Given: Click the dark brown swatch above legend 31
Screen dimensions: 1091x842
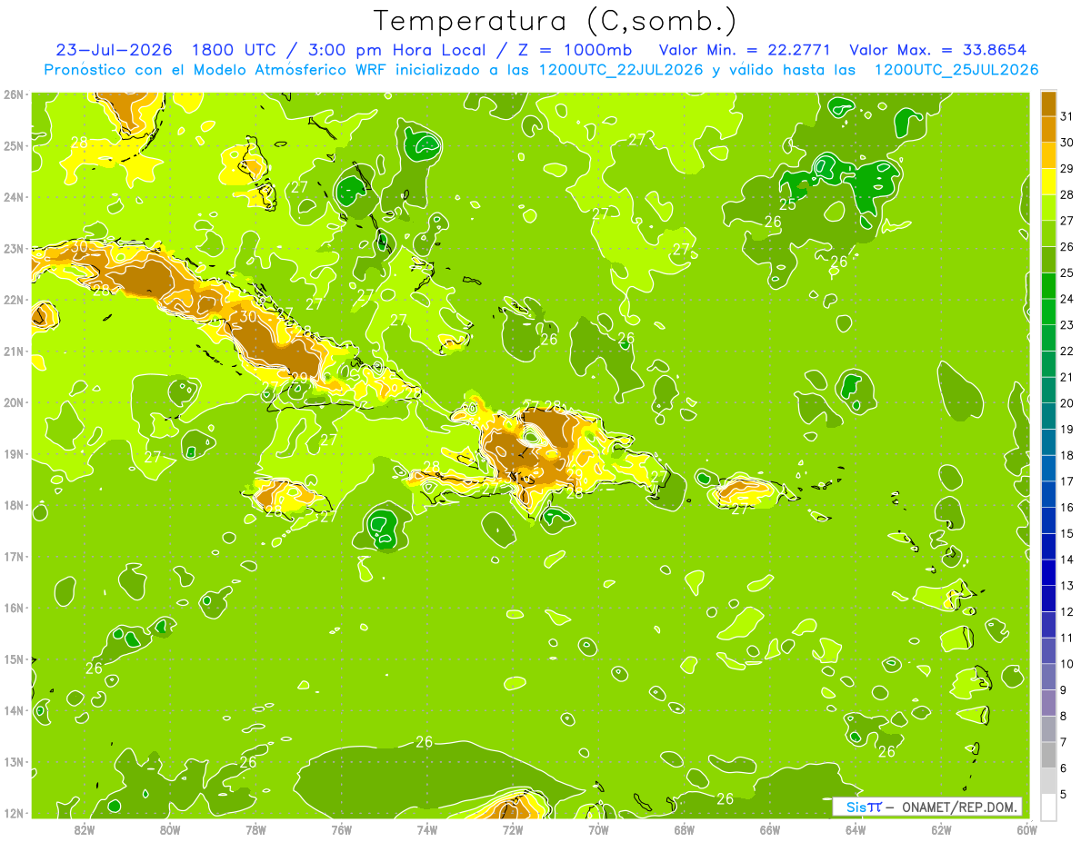Looking at the screenshot, I should click(x=1049, y=104).
